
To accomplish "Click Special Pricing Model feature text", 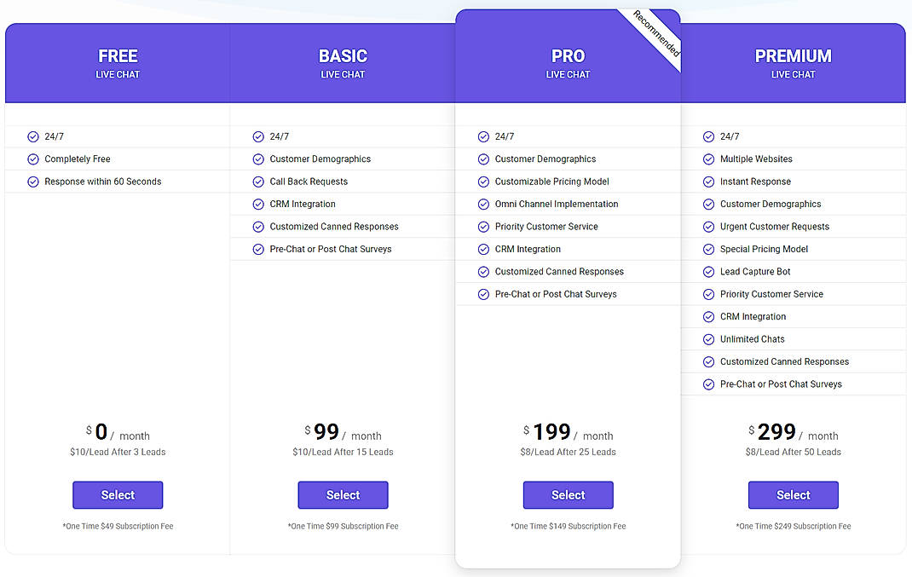I will click(764, 249).
